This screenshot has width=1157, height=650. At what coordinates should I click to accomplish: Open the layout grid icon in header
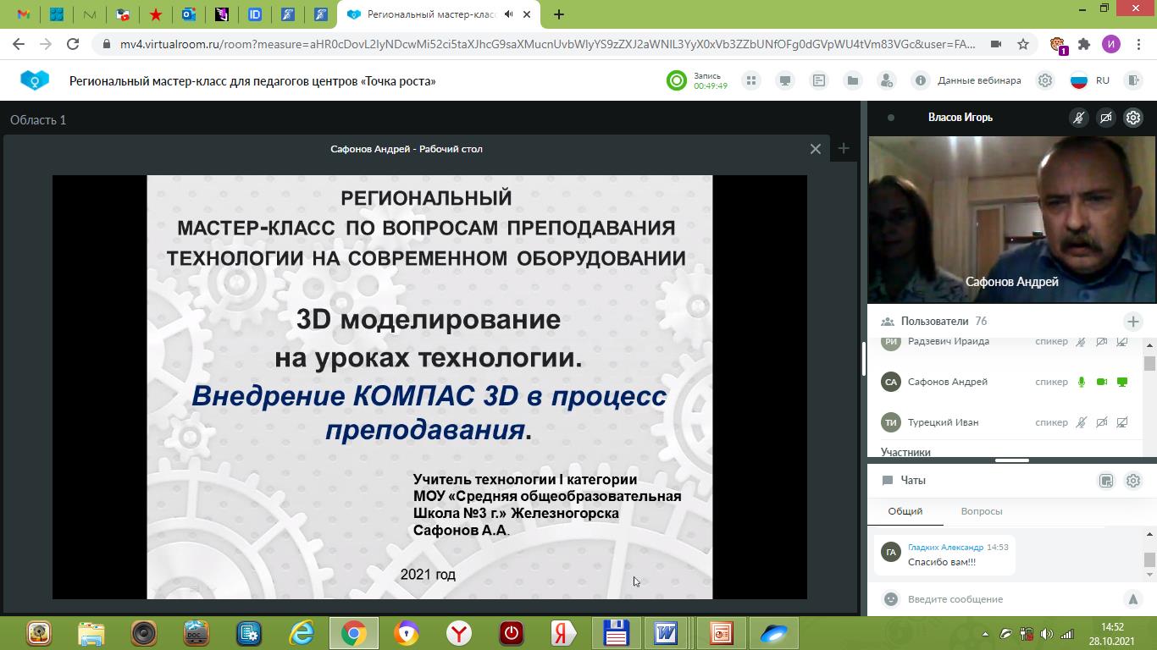pyautogui.click(x=750, y=80)
